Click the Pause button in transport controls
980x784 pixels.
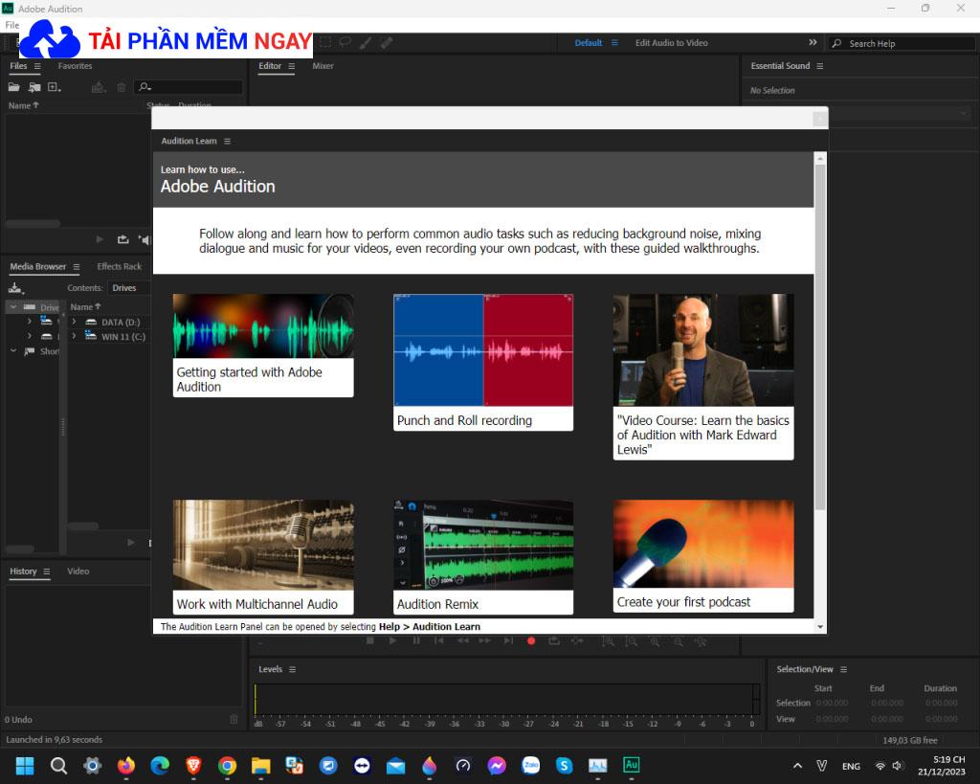click(x=416, y=640)
